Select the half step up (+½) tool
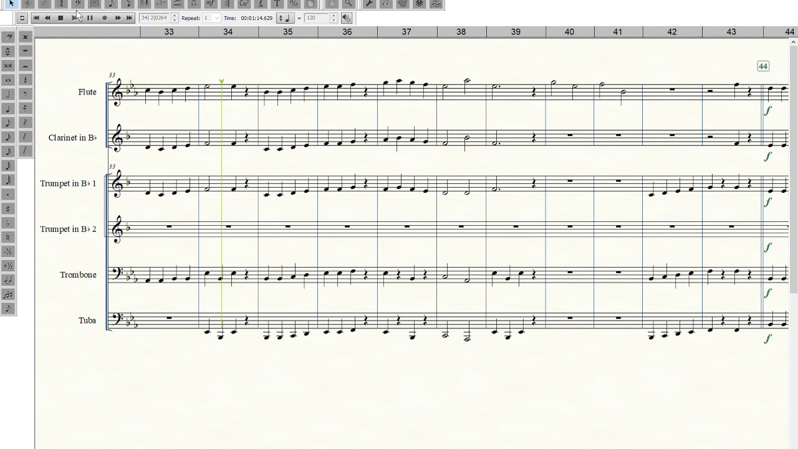The image size is (798, 449). [x=8, y=266]
